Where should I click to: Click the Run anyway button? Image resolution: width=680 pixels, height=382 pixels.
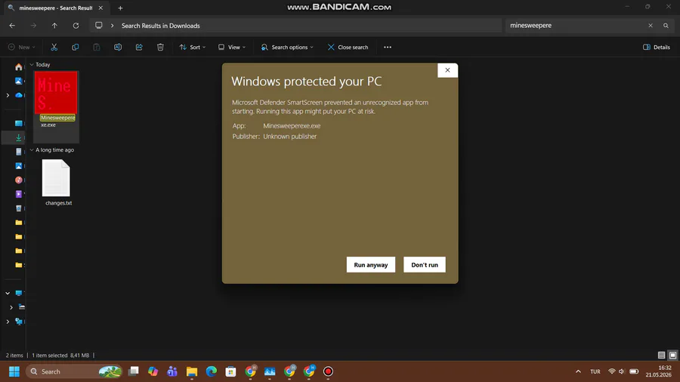(371, 265)
